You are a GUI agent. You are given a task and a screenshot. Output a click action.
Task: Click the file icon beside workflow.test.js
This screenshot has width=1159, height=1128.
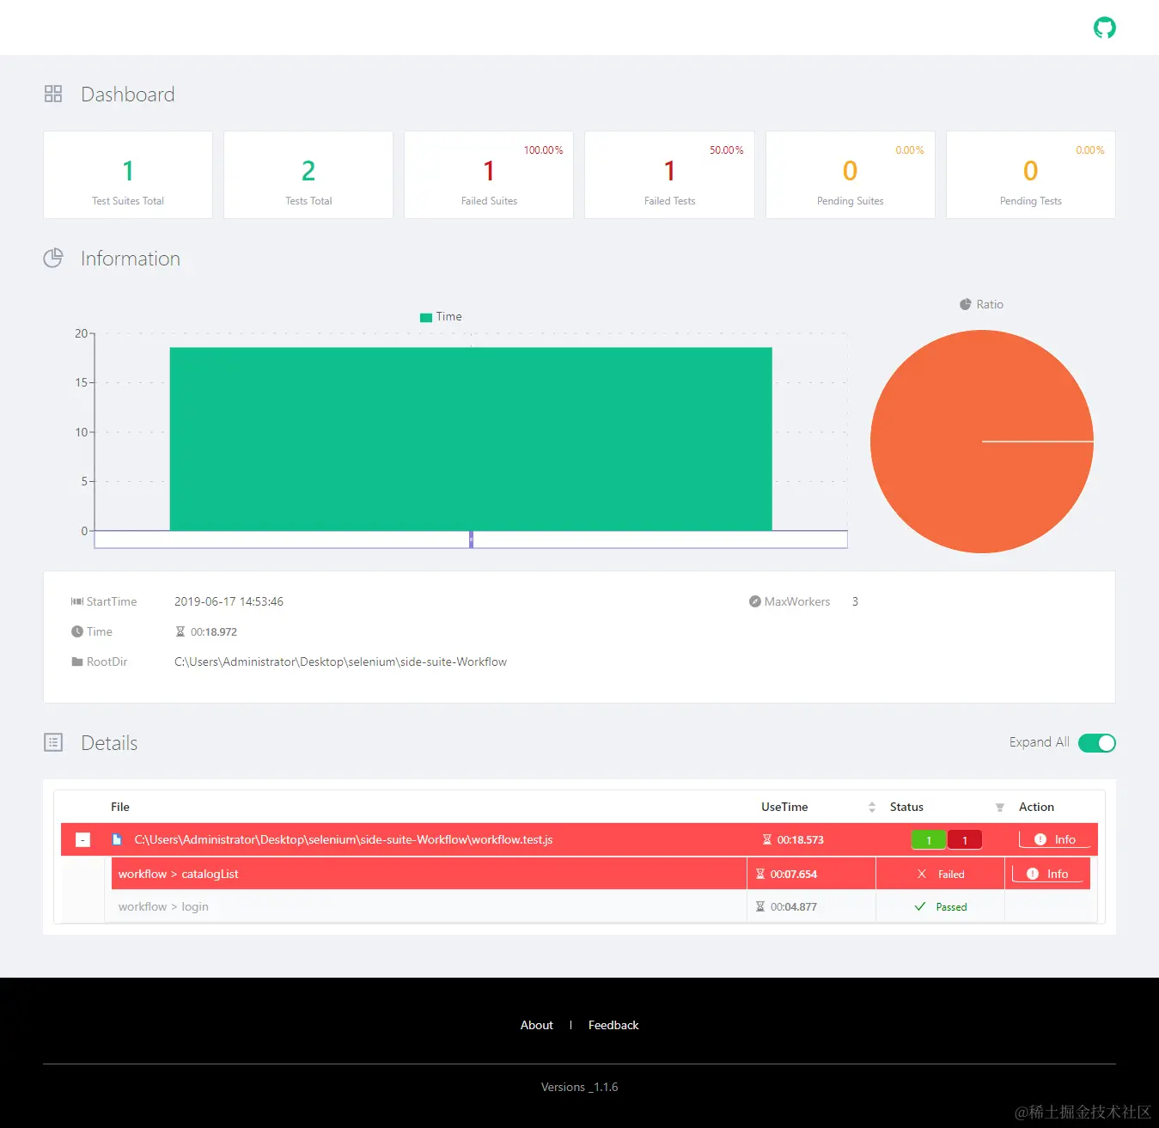(116, 839)
